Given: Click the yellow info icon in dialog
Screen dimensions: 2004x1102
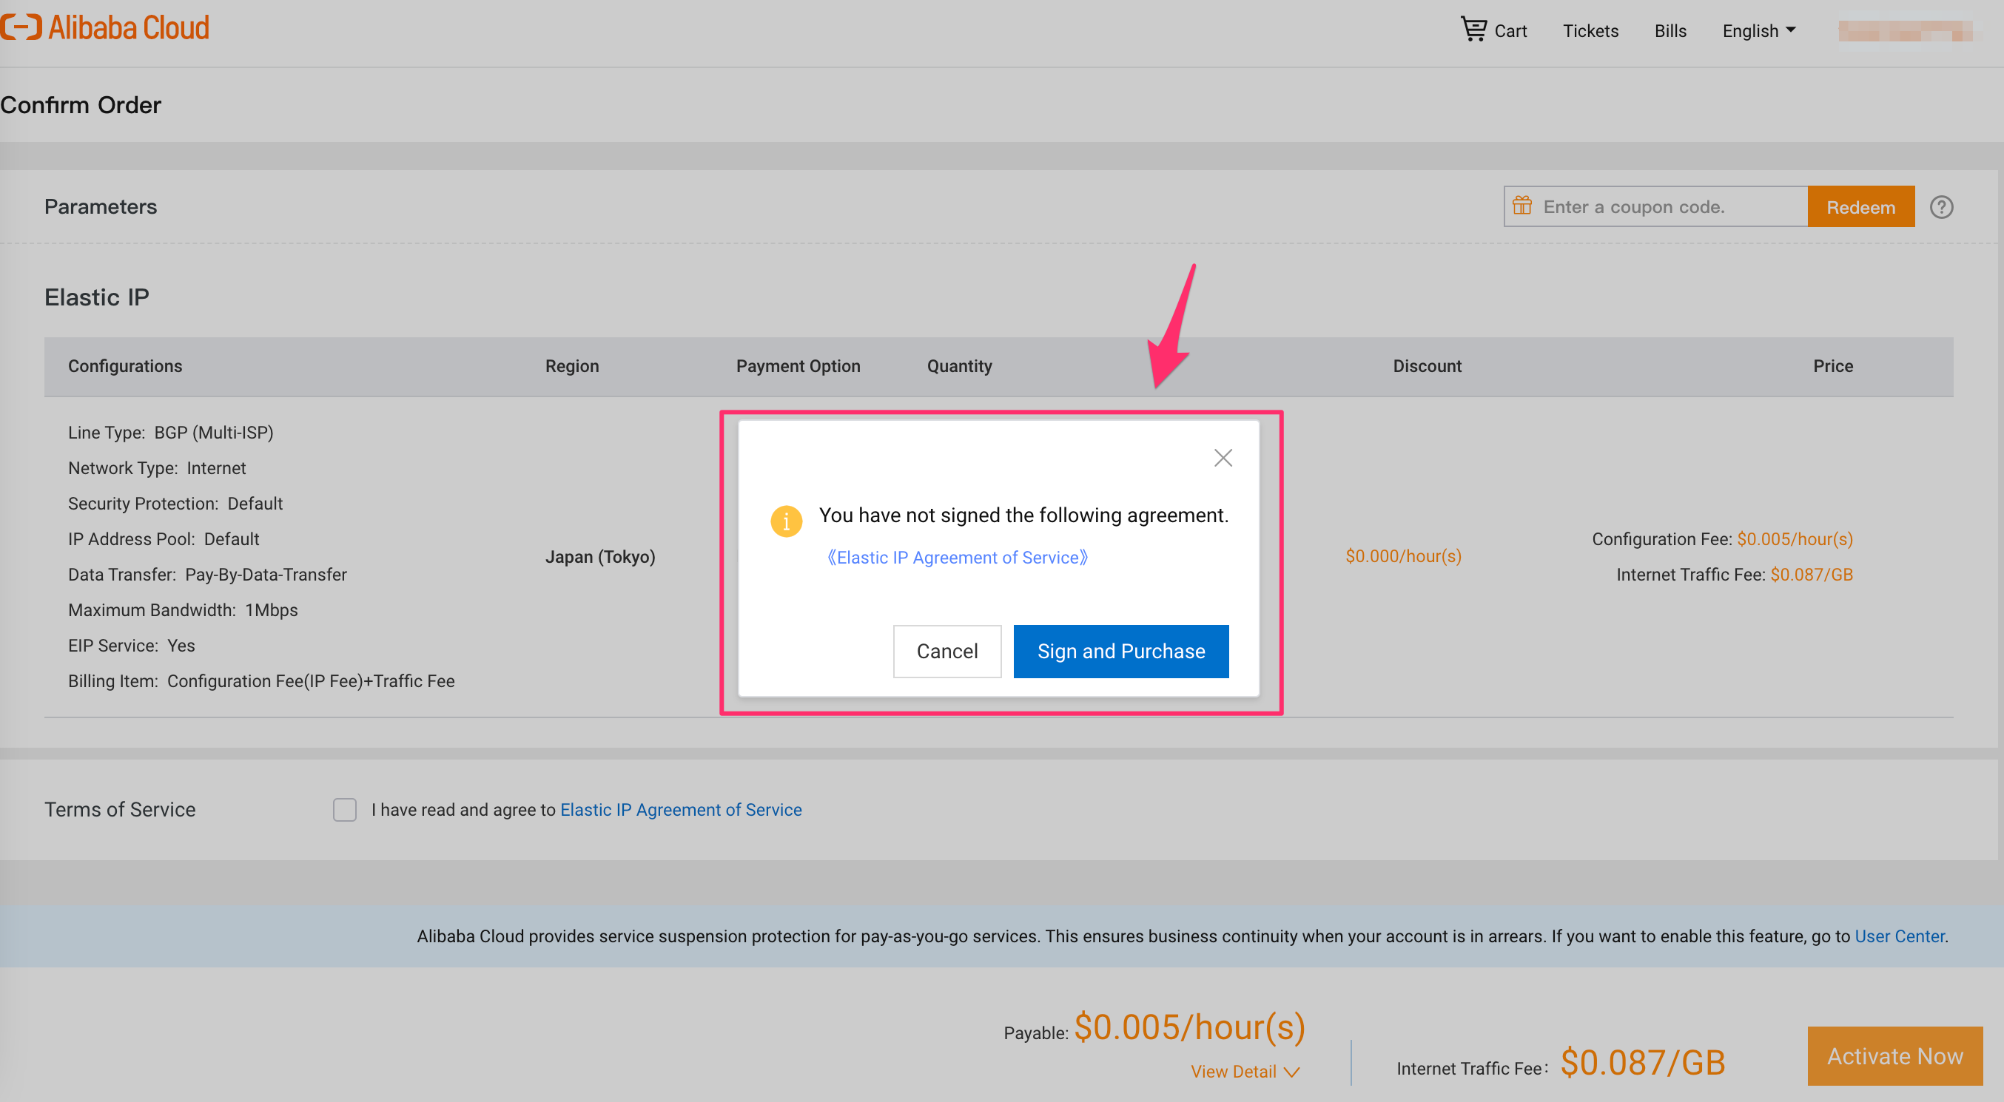Looking at the screenshot, I should pyautogui.click(x=786, y=521).
